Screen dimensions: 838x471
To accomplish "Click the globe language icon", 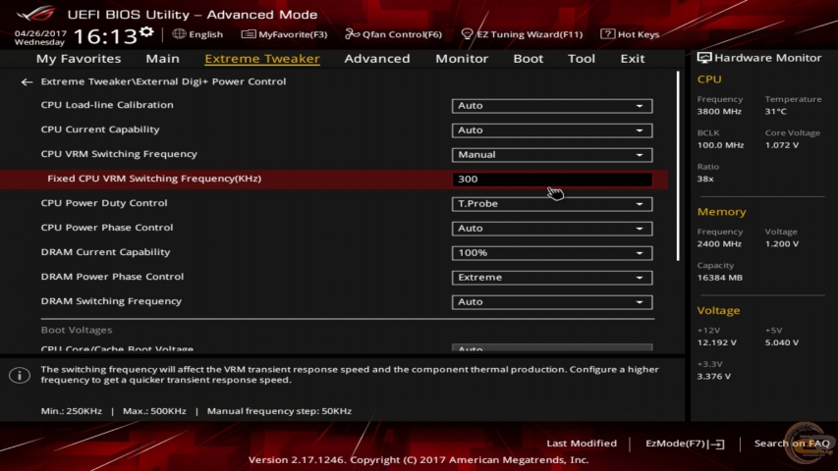I will pyautogui.click(x=179, y=34).
